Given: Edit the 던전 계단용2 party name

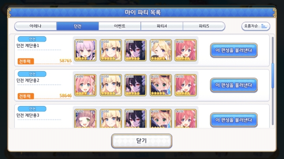Looking at the screenshot, I should [x=28, y=80].
